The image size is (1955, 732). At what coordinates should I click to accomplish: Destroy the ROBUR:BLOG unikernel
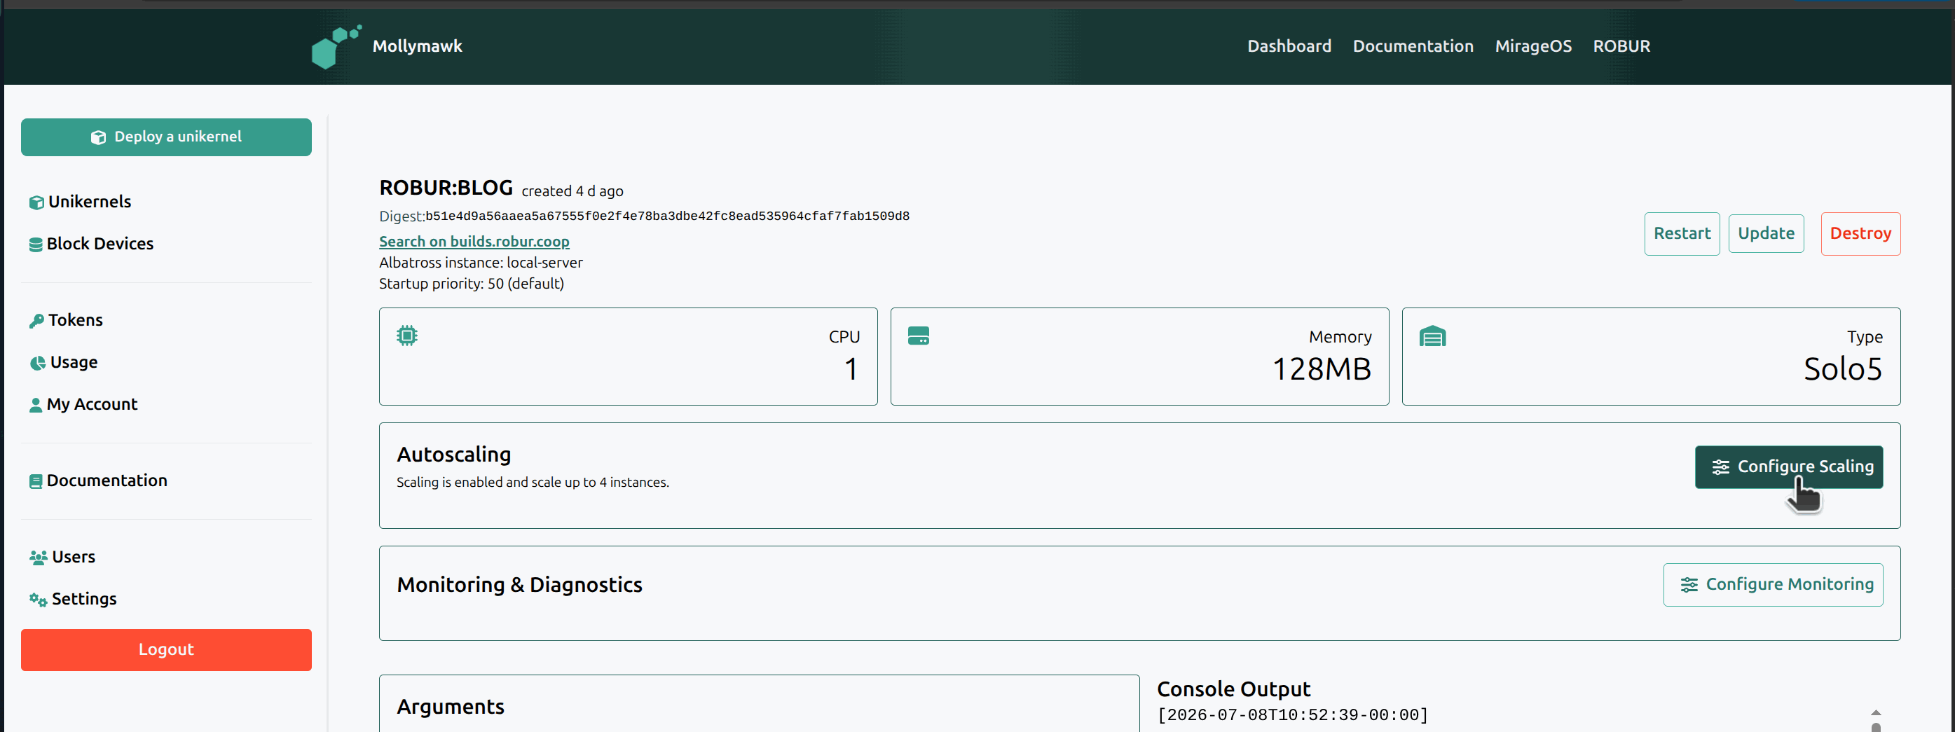click(1860, 234)
